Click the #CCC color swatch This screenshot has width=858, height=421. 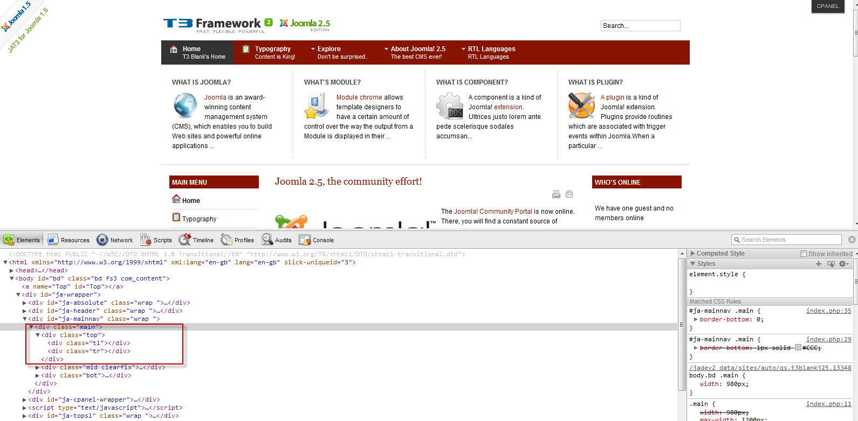tap(798, 348)
